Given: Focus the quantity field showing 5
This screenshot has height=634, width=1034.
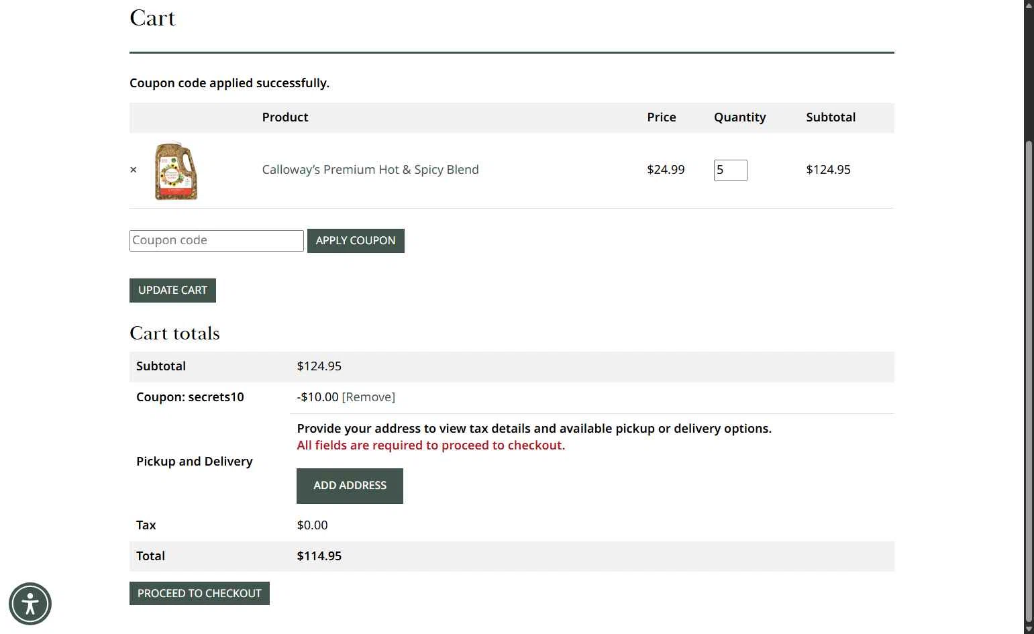Looking at the screenshot, I should click(730, 170).
